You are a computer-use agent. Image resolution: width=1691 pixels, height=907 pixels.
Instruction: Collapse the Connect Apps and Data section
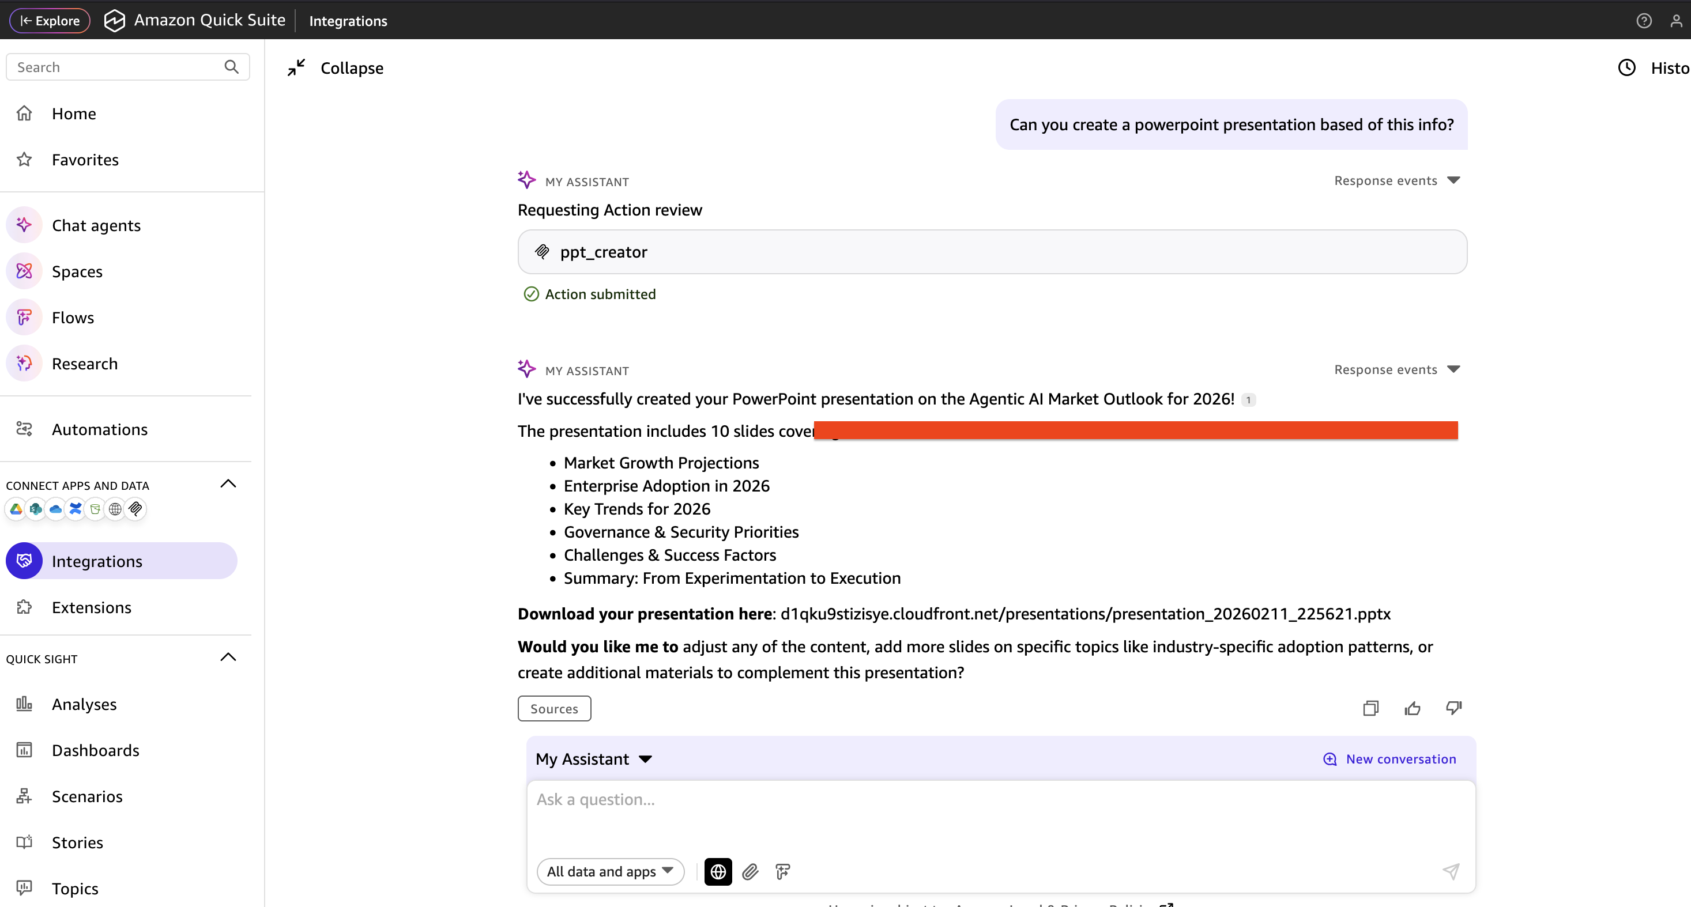228,485
